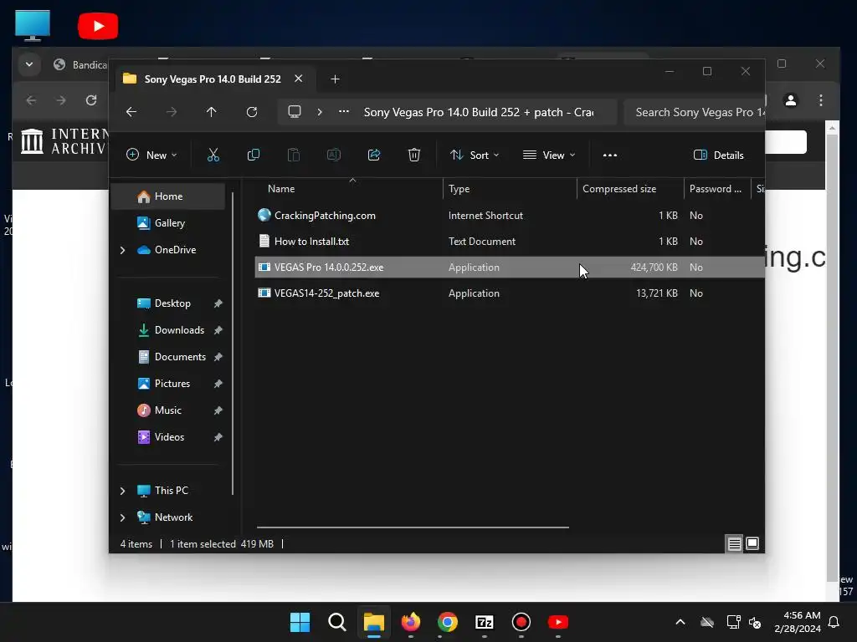Add a new Explorer tab with plus

(335, 79)
